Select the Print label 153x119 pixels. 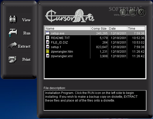tap(26, 59)
